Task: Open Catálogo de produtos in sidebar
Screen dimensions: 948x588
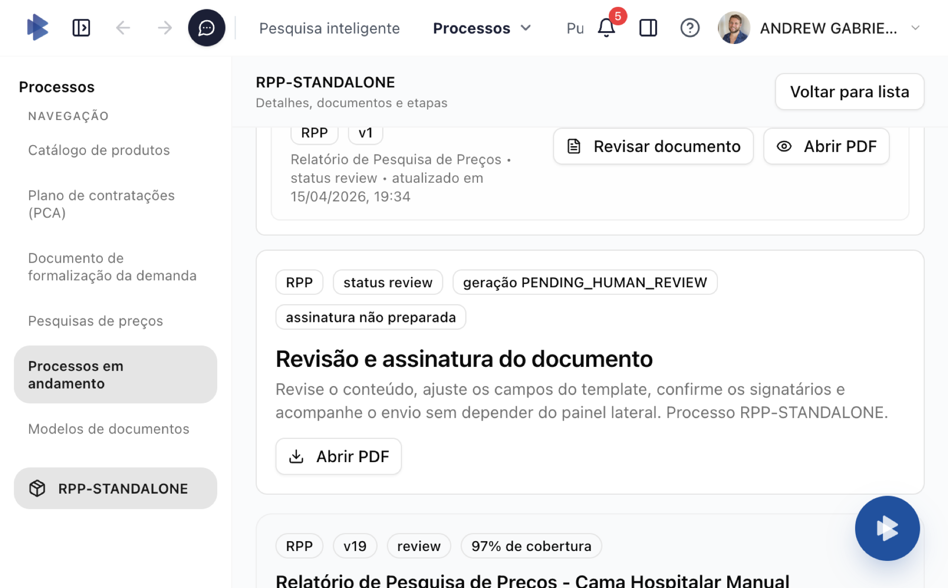Action: tap(99, 150)
